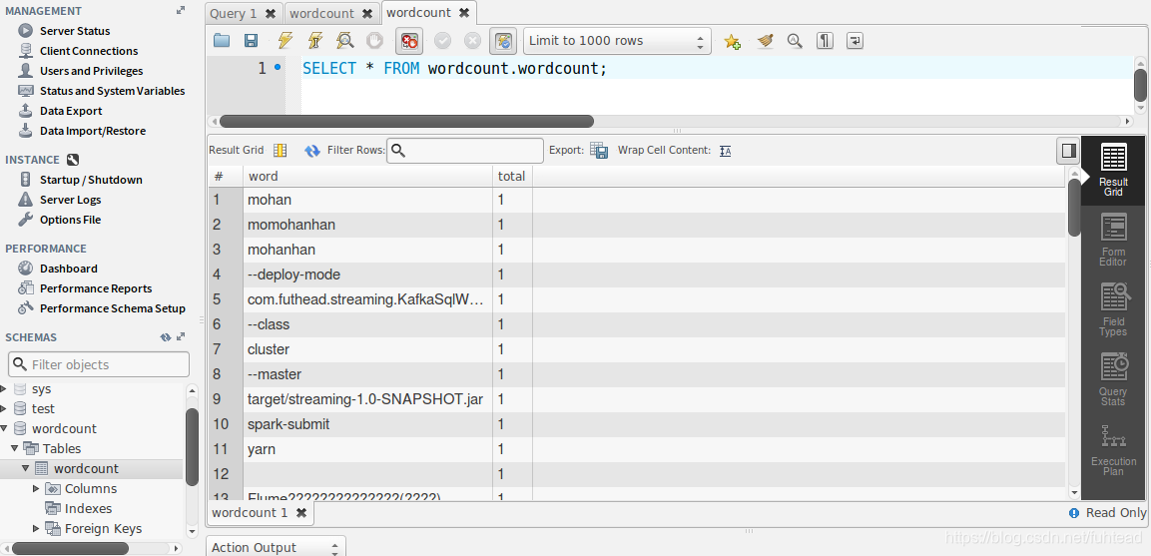Commit transaction check icon
Image resolution: width=1151 pixels, height=556 pixels.
pyautogui.click(x=442, y=40)
